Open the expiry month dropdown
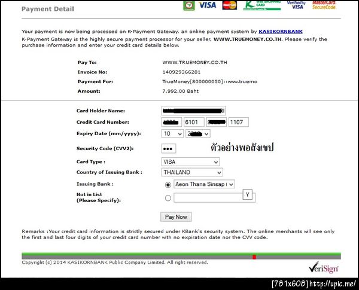This screenshot has width=359, height=290. point(172,134)
